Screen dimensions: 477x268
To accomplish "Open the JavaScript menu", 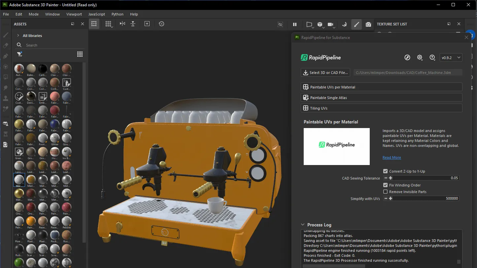I will (97, 14).
